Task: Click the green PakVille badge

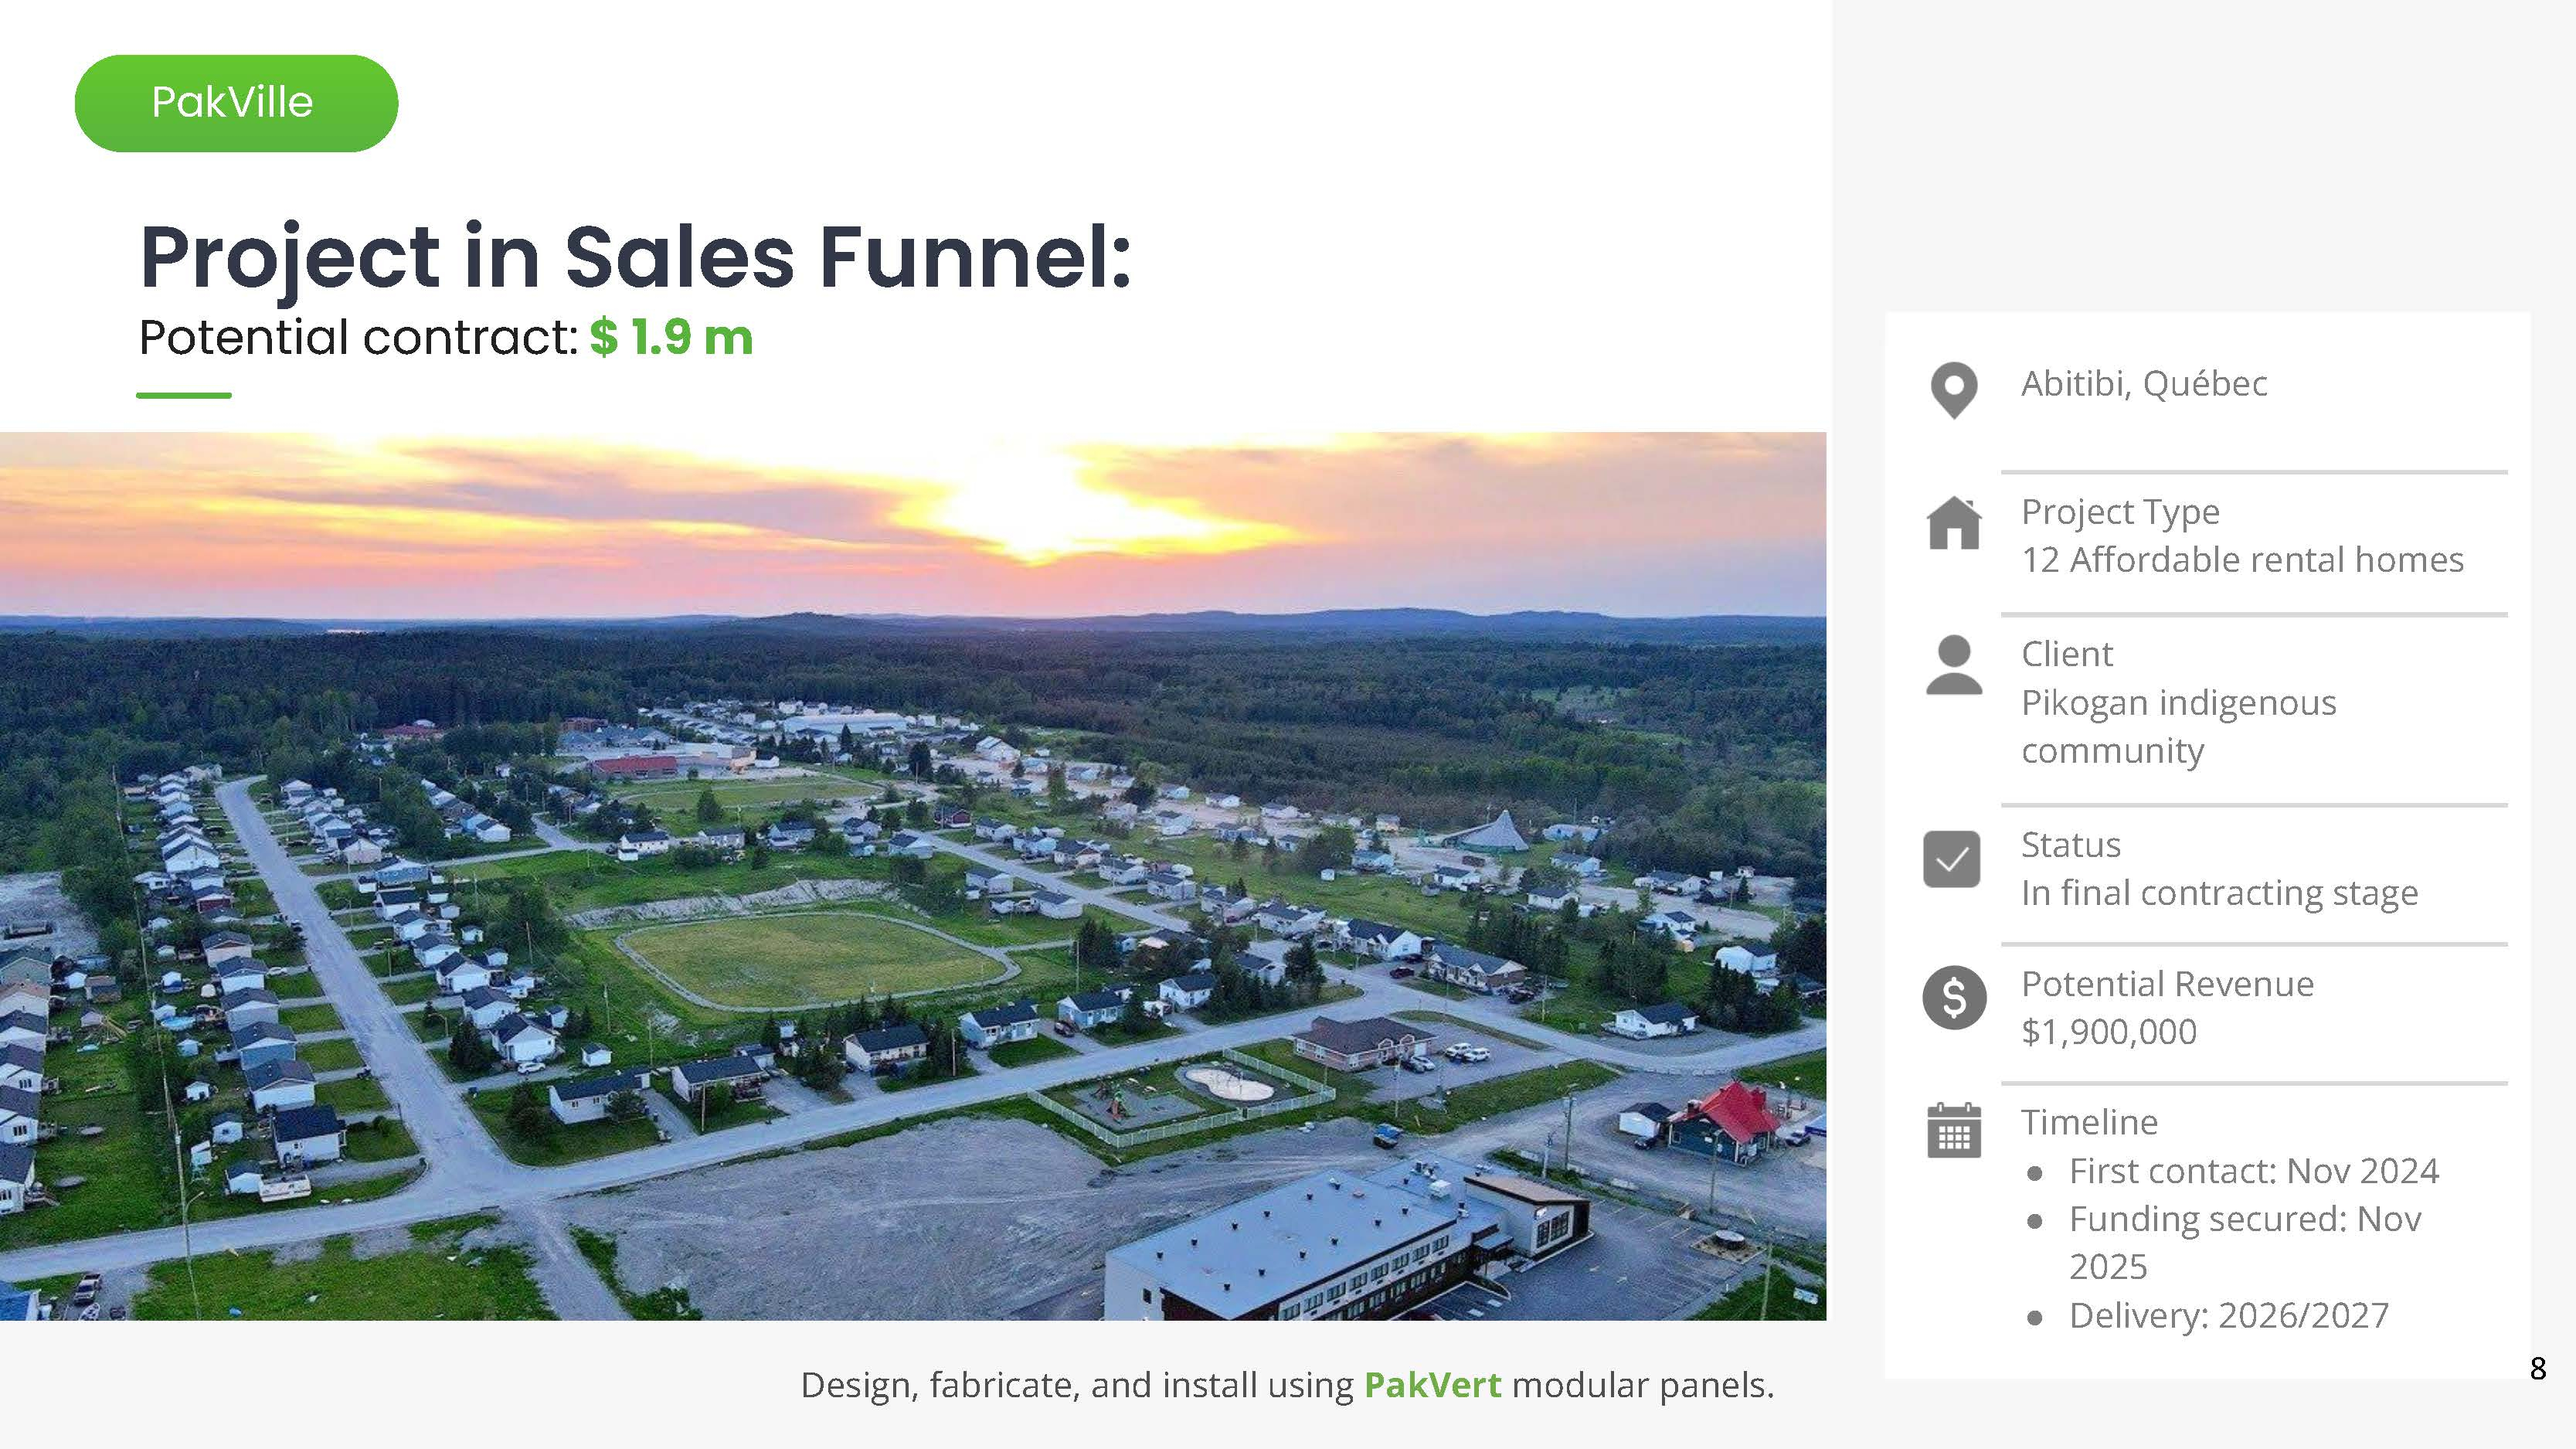Action: (236, 103)
